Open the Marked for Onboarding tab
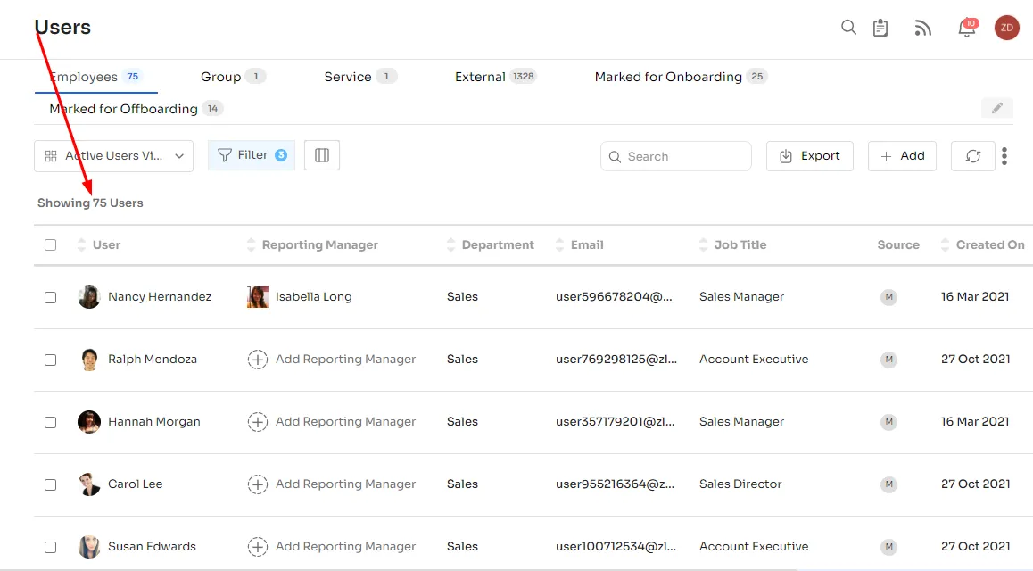Screen dimensions: 1033x571 681,77
